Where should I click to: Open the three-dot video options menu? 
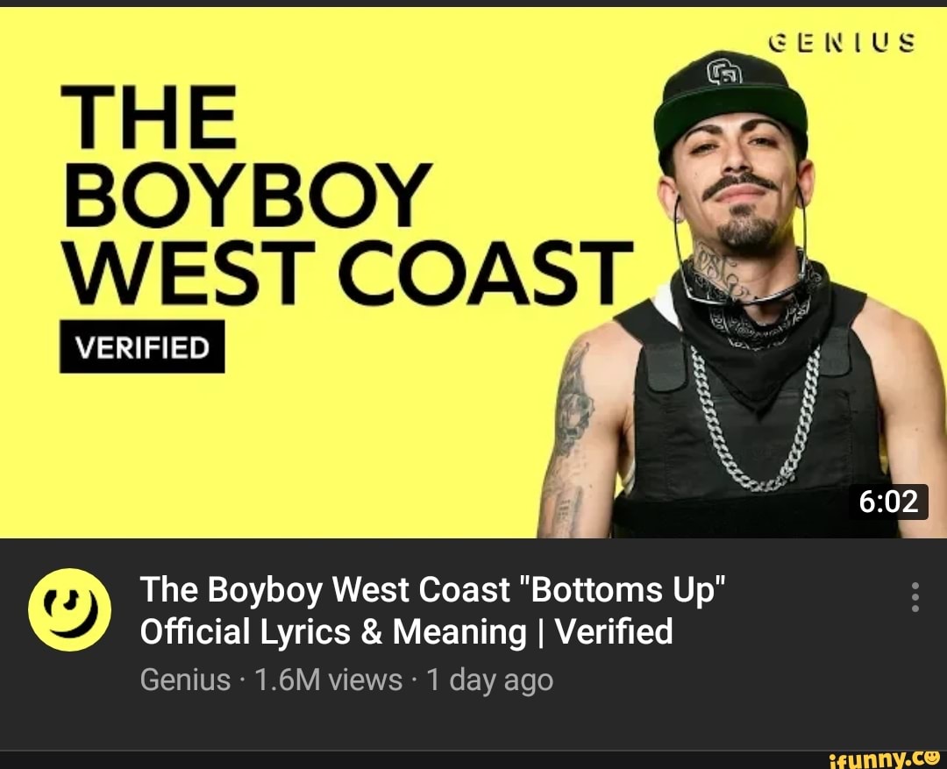coord(915,597)
